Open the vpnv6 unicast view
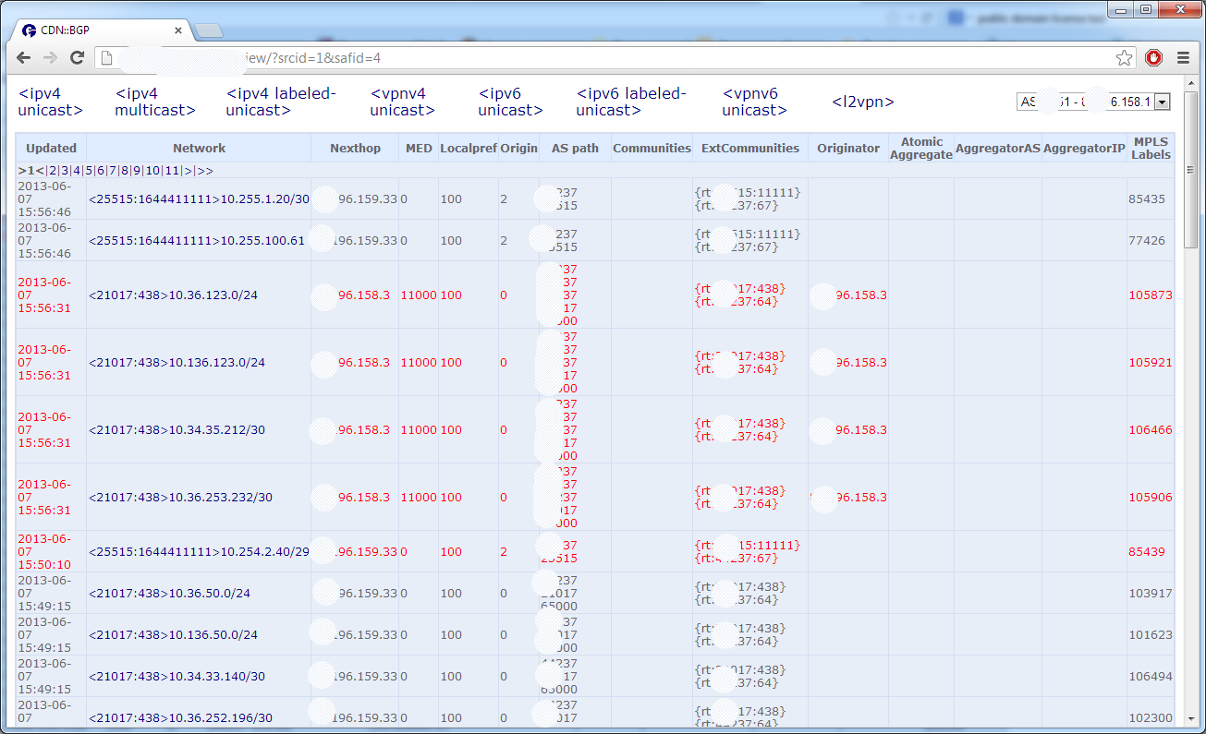 (x=754, y=102)
